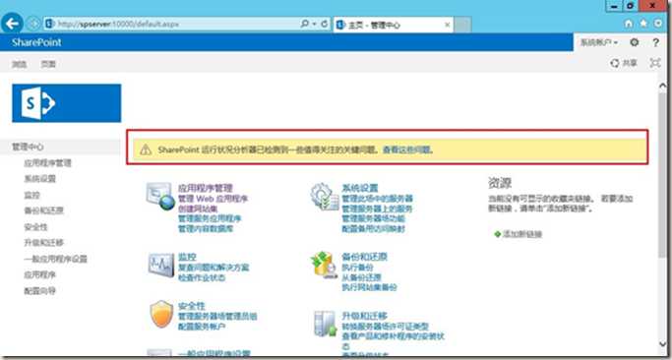672x360 pixels.
Task: Click the page scrollbar up arrow
Action: click(x=662, y=85)
